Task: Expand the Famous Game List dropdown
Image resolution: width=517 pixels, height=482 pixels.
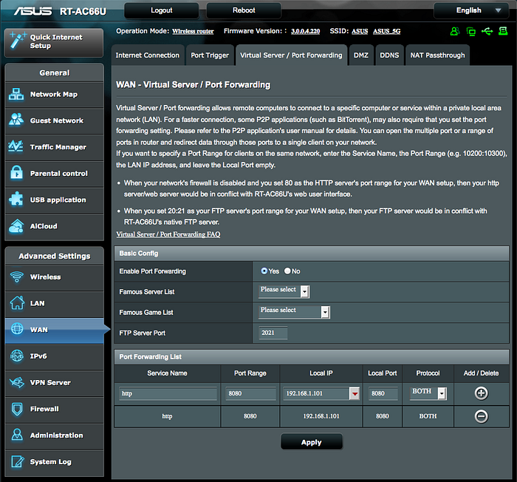Action: pos(294,312)
